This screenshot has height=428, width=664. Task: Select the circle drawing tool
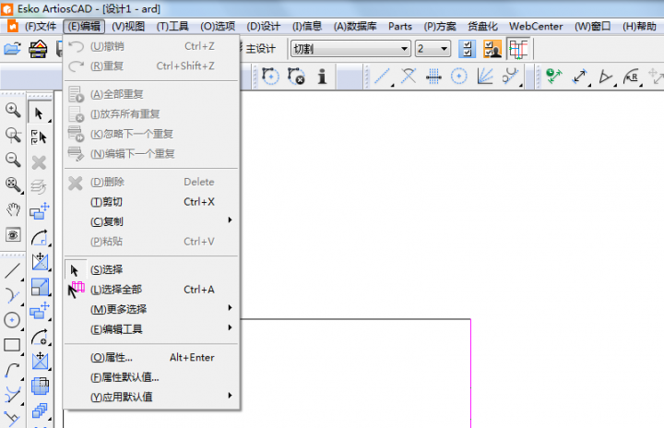pyautogui.click(x=13, y=320)
